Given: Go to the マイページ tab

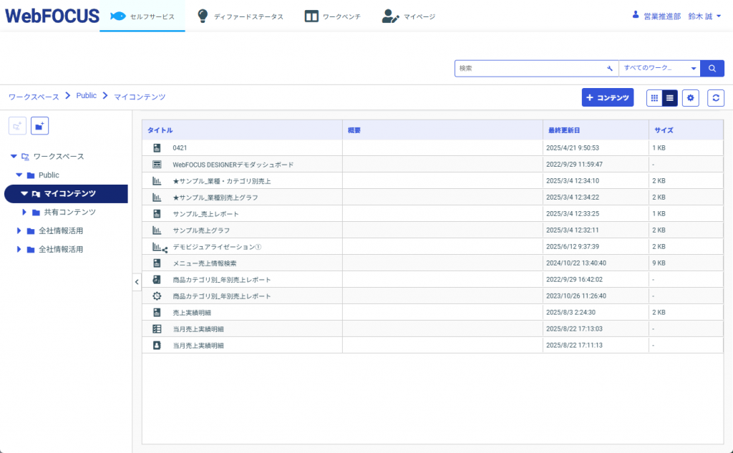Looking at the screenshot, I should tap(408, 16).
